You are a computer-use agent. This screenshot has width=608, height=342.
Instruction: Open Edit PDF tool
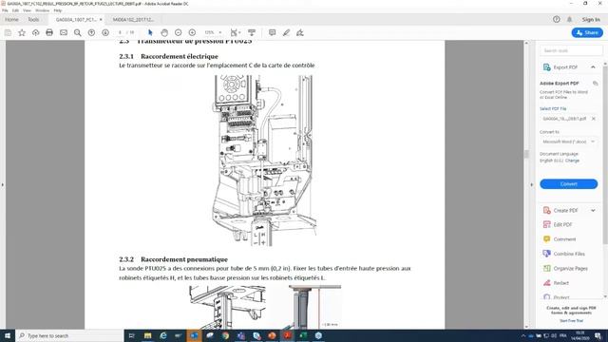[562, 224]
